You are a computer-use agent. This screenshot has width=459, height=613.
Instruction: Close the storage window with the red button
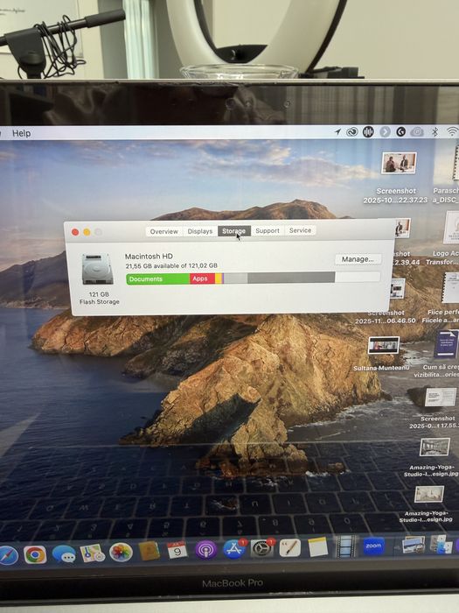click(75, 232)
